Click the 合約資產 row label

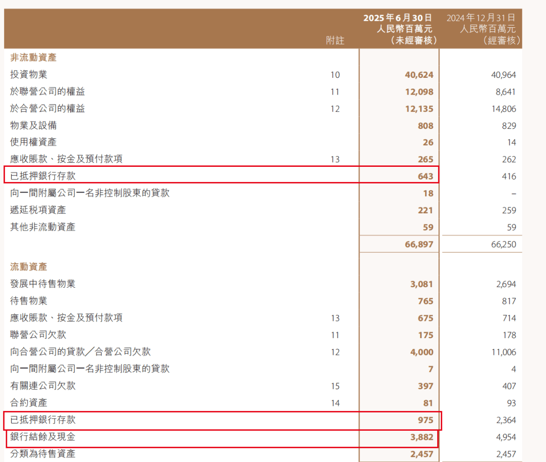(x=29, y=403)
